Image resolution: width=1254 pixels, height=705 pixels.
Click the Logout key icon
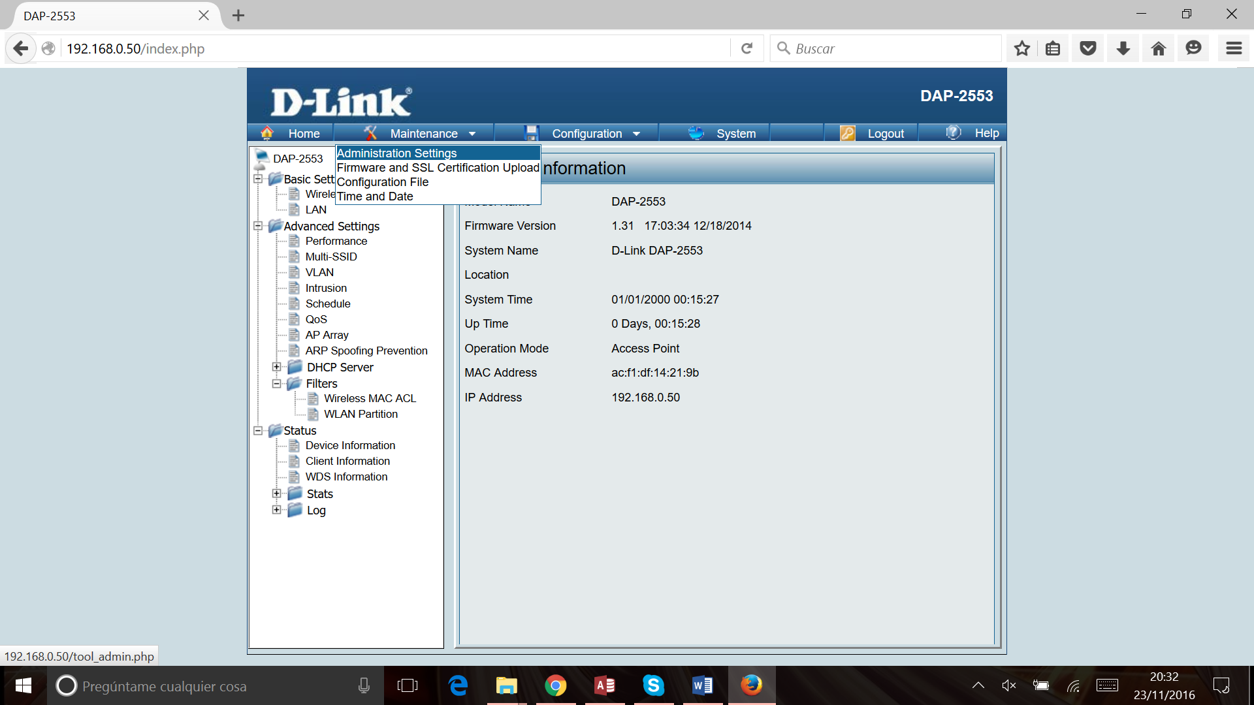[x=848, y=133]
